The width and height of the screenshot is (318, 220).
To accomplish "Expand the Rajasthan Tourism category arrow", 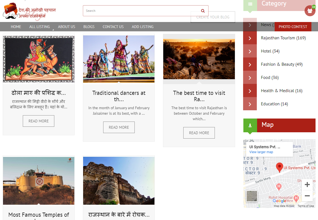I will 250,38.
